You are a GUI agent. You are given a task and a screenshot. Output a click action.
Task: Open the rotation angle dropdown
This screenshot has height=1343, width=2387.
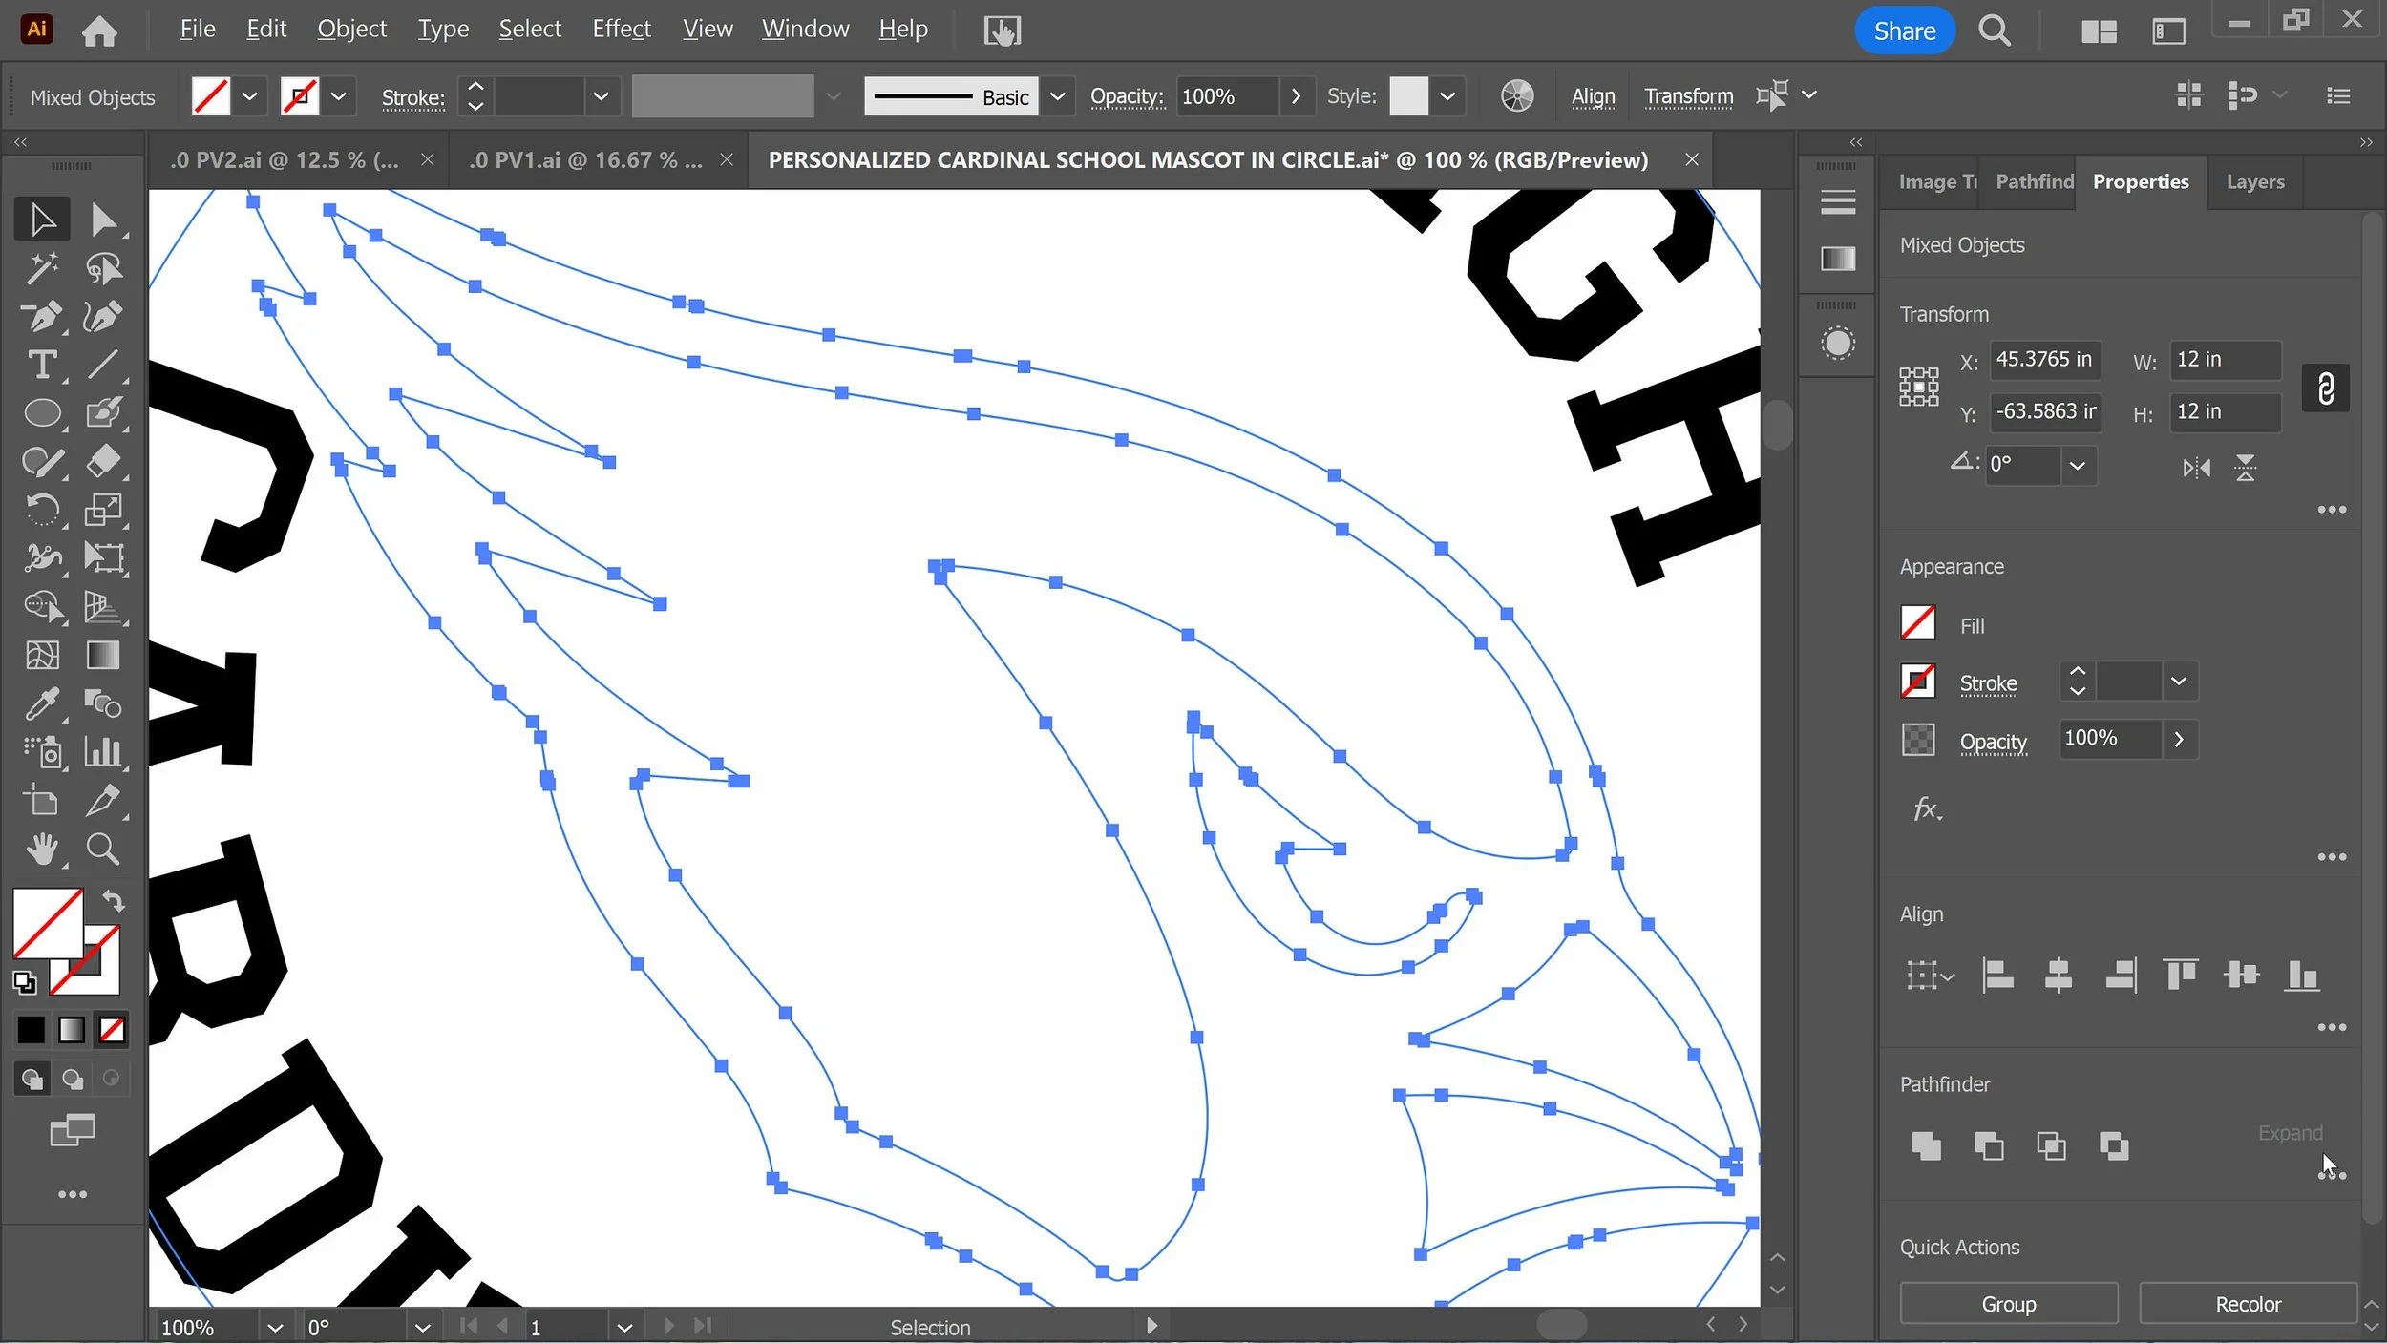coord(2077,466)
